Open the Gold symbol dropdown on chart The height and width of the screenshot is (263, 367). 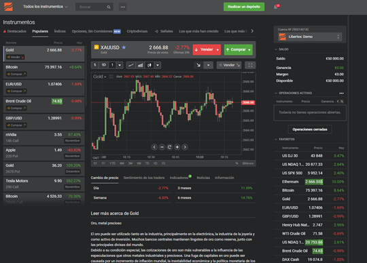click(100, 77)
